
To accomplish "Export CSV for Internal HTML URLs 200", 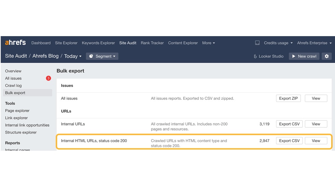I will pos(289,141).
